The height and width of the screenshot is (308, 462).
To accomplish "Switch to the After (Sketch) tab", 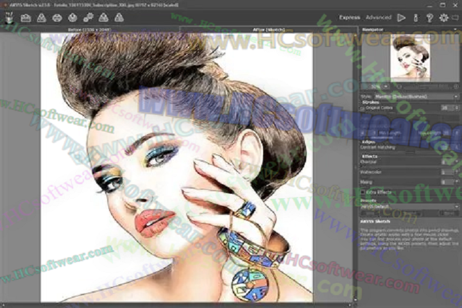I will coord(269,30).
